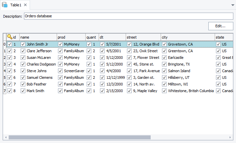Viewport: 236px width, 143px height.
Task: Close the Table1 tab
Action: click(25, 5)
